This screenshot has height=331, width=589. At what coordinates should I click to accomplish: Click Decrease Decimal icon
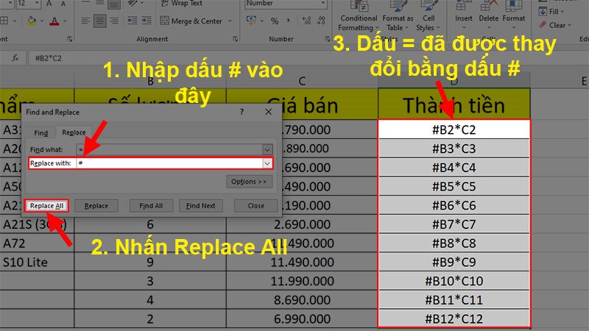(321, 21)
